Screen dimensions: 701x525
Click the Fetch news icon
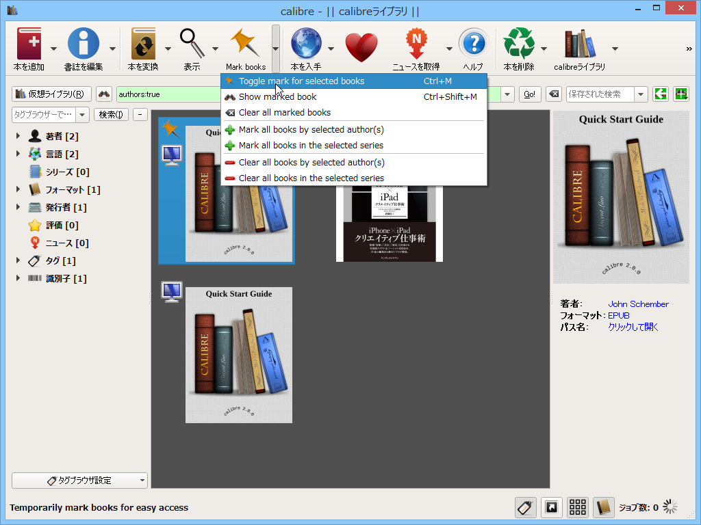416,43
